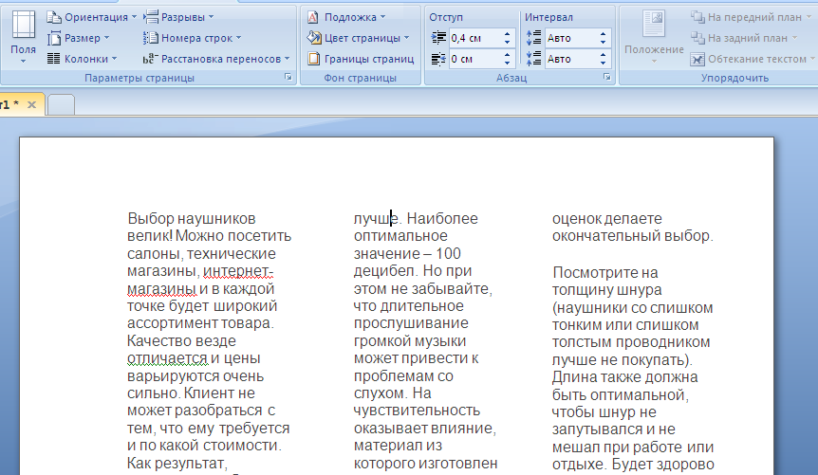Screen dimensions: 818x475
Task: Click the spacing before field showing Авто
Action: (570, 38)
